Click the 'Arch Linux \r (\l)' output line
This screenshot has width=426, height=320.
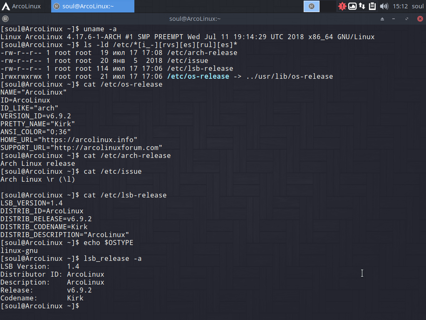click(37, 180)
